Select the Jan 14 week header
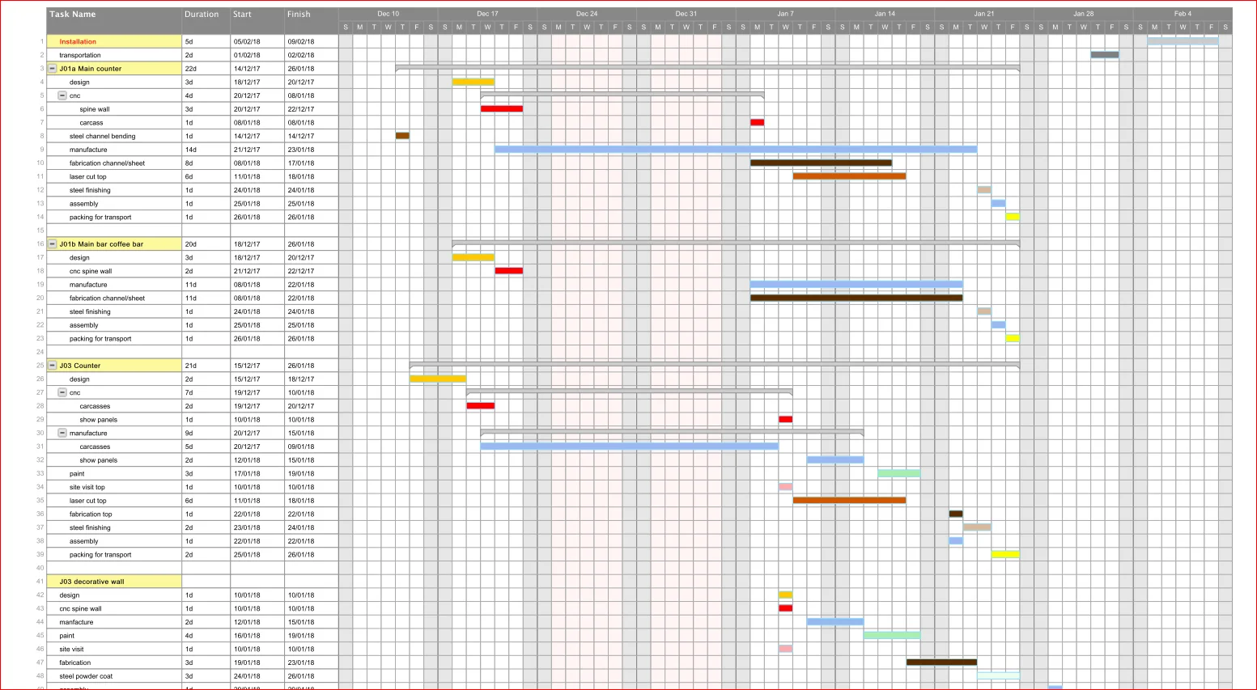 pos(885,14)
